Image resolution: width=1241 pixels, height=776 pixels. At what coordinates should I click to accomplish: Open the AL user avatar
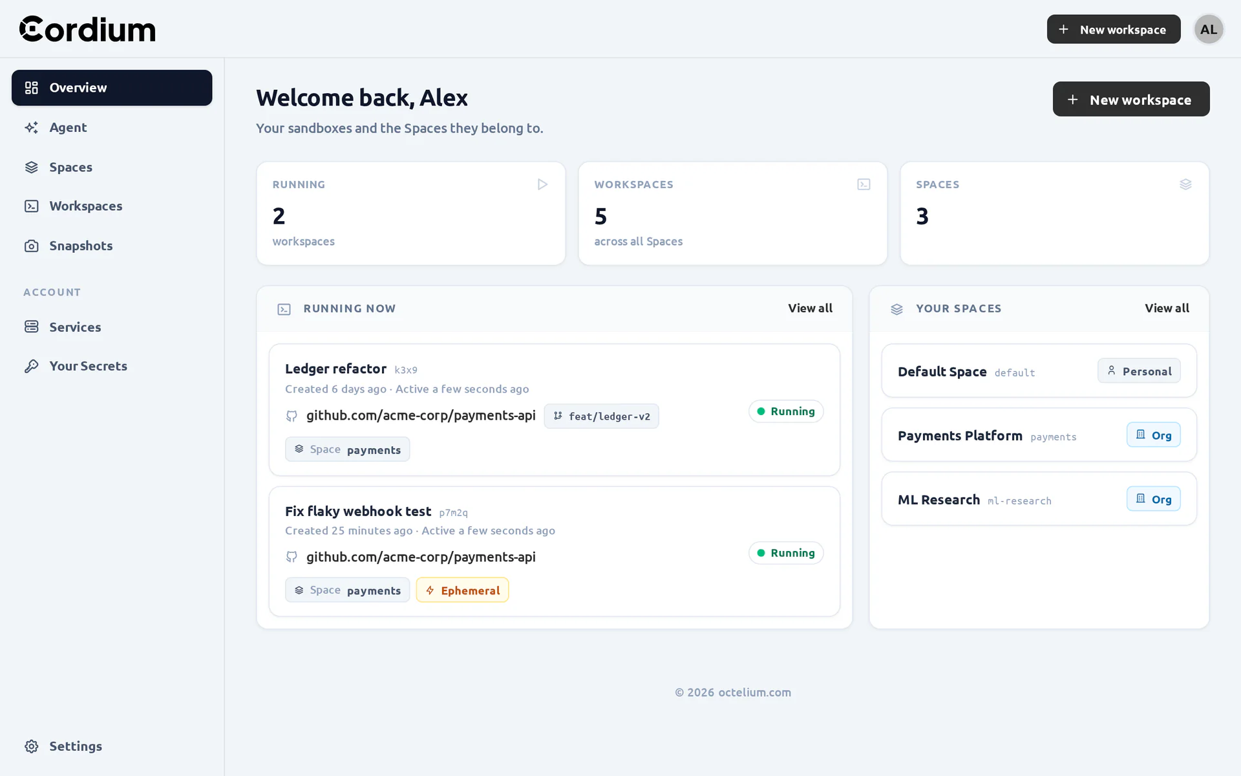click(x=1208, y=29)
